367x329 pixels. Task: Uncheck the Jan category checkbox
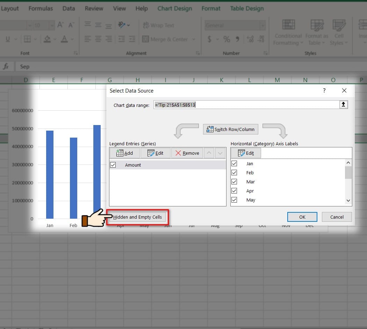pyautogui.click(x=234, y=163)
